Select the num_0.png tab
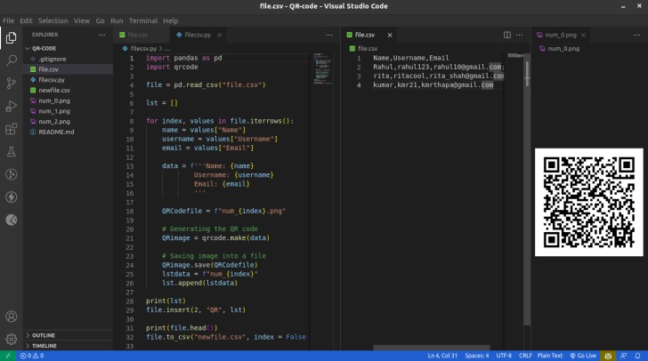This screenshot has width=648, height=361. click(x=561, y=35)
